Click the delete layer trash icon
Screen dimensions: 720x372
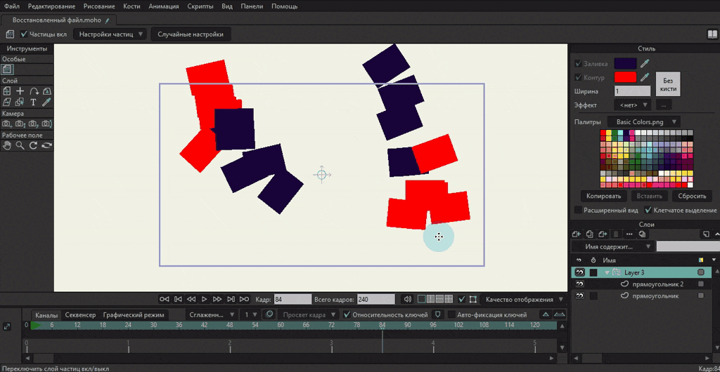(616, 234)
